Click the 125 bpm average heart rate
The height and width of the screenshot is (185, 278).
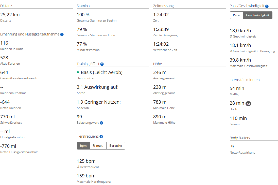[x=86, y=161]
